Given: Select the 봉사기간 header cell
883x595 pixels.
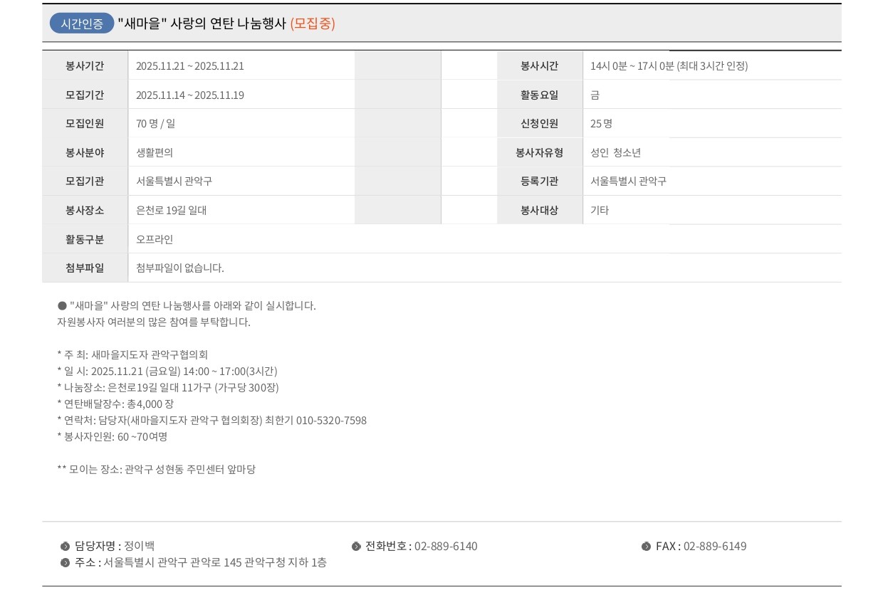Looking at the screenshot, I should coord(85,65).
